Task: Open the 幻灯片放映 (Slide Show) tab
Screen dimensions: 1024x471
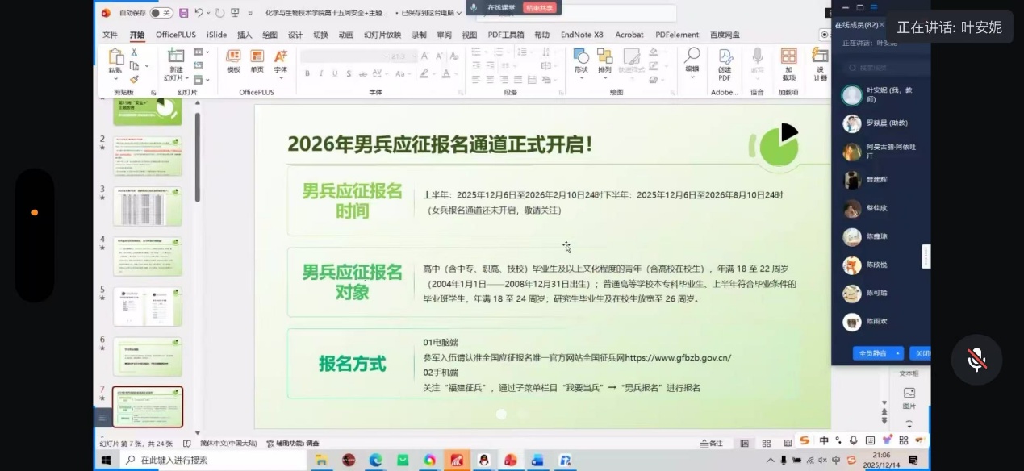Action: (x=382, y=35)
